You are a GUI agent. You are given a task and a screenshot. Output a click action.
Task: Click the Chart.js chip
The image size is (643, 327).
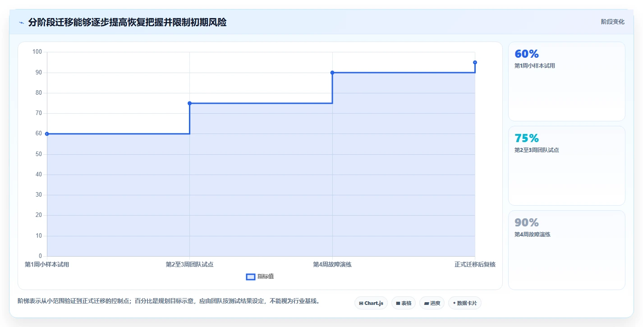click(371, 303)
